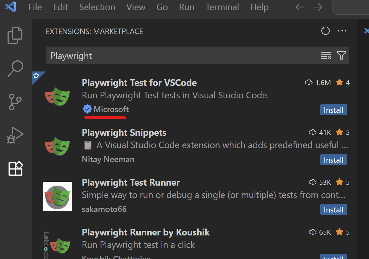
Task: Open Views and More Actions ellipsis
Action: (x=342, y=31)
